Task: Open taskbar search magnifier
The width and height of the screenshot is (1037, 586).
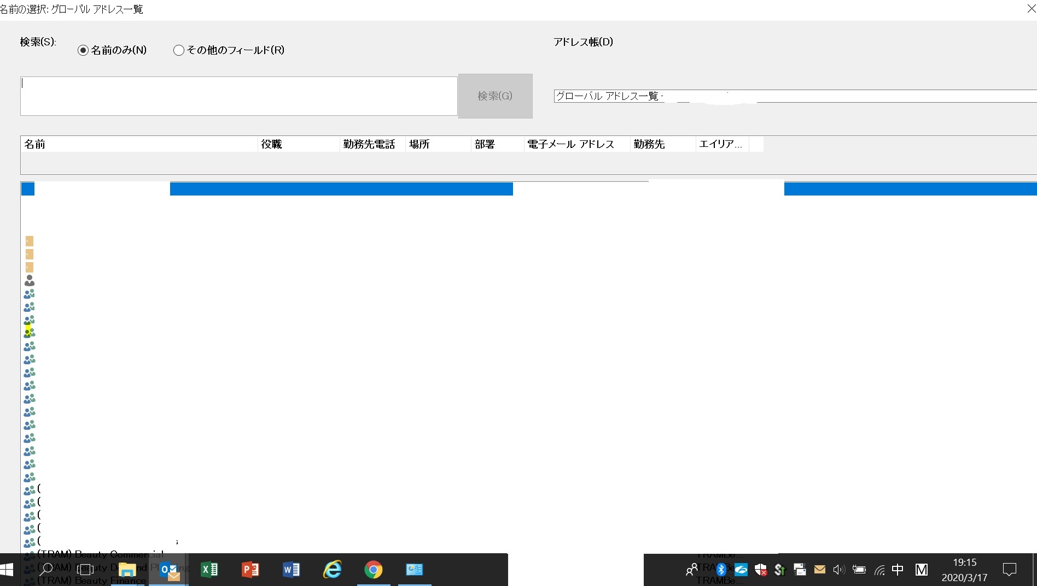Action: (46, 570)
